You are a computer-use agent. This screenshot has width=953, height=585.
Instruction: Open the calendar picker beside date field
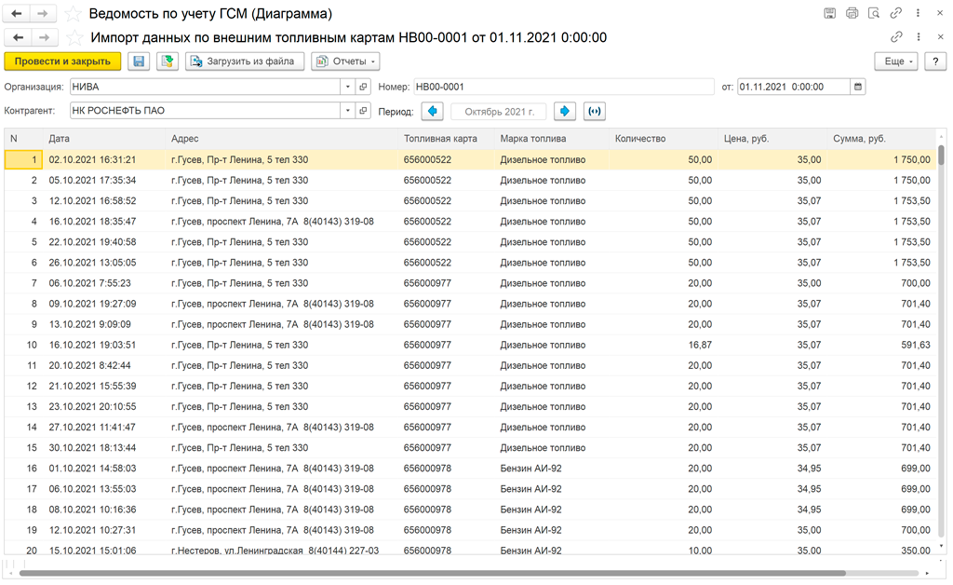point(857,87)
